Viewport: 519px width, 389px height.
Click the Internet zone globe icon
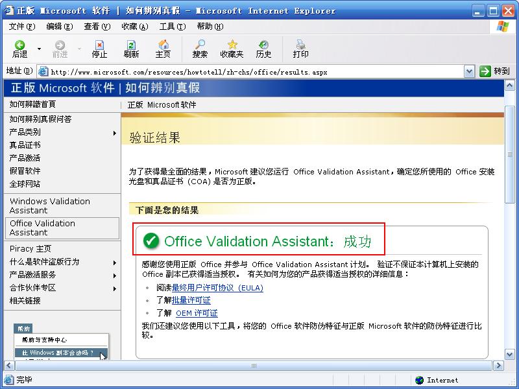(x=419, y=380)
